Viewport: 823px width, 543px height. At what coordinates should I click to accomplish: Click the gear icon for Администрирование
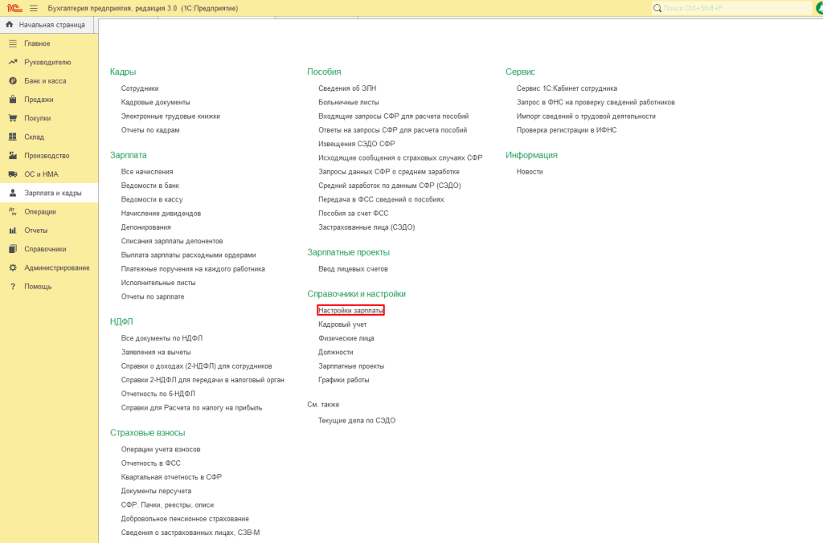point(13,267)
